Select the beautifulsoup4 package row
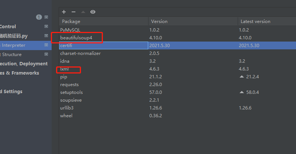296x154 pixels. pyautogui.click(x=178, y=38)
